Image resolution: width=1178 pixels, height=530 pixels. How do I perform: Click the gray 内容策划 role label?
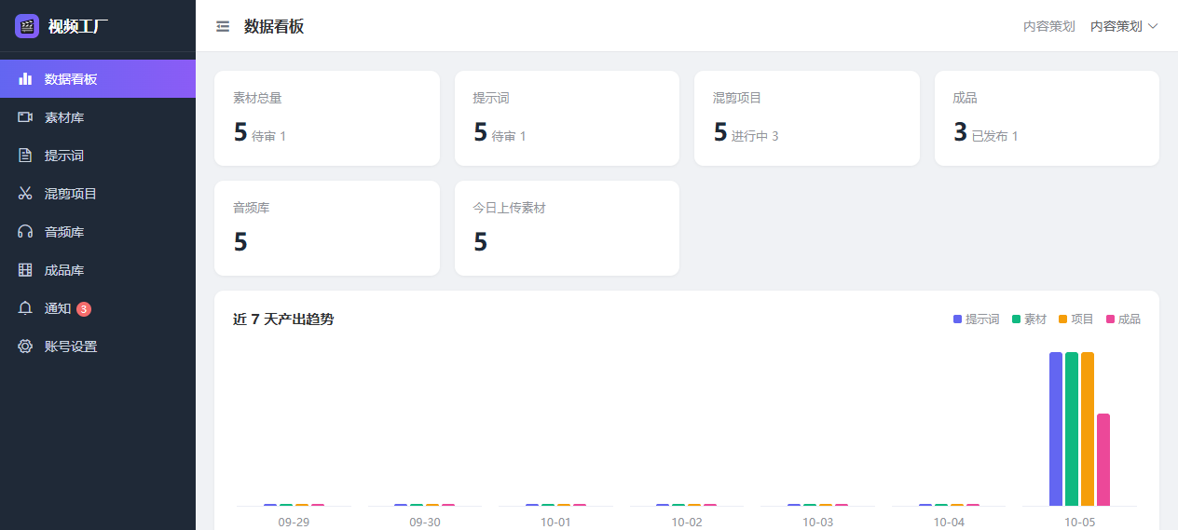pos(1049,26)
